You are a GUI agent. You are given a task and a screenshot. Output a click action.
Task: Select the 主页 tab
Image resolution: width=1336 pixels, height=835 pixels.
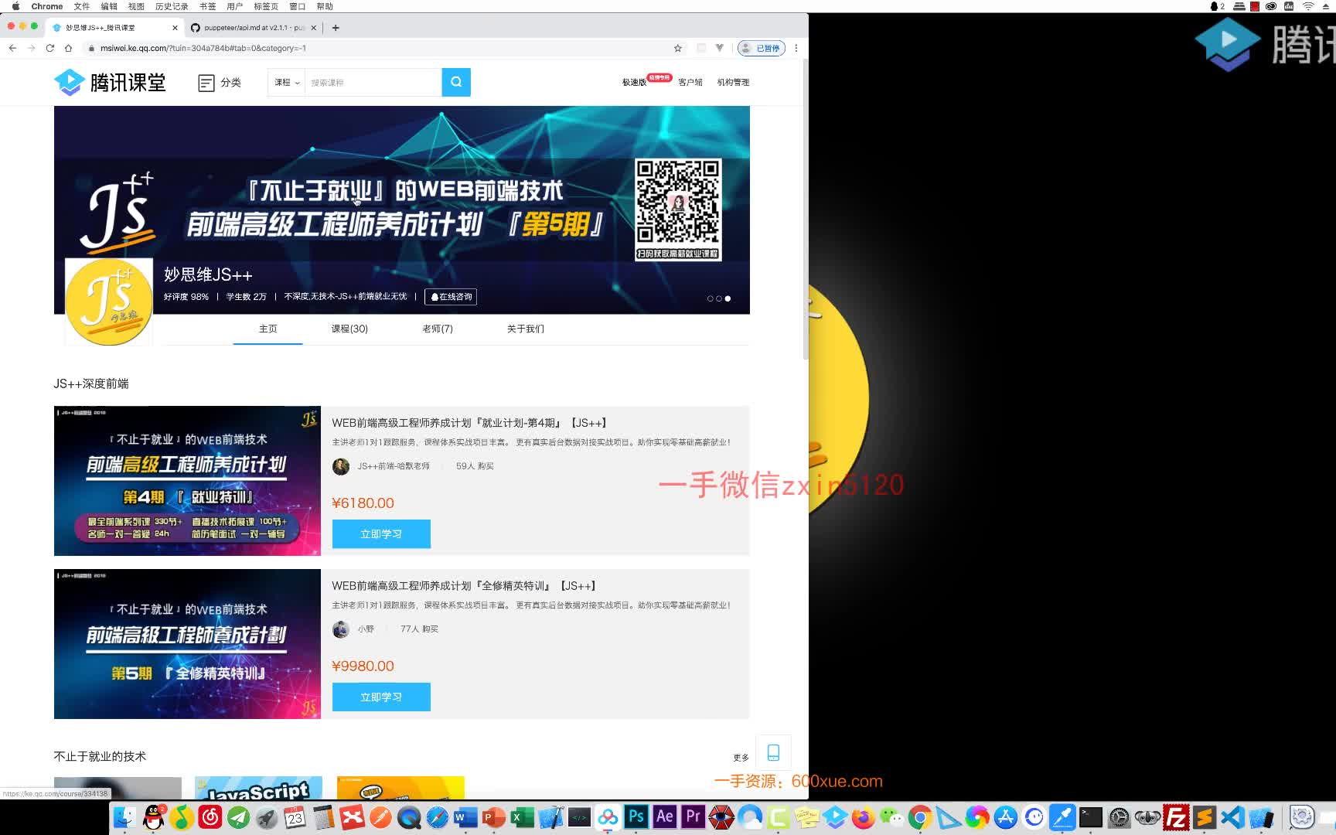click(268, 329)
